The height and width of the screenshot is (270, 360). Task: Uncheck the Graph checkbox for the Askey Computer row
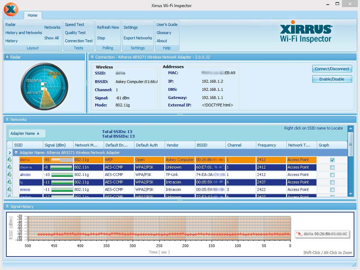coord(332,160)
